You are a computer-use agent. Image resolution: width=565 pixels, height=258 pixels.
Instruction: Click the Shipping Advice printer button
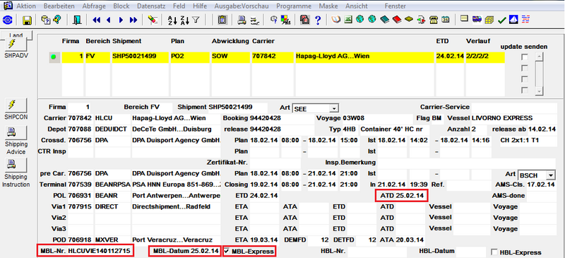coord(16,134)
